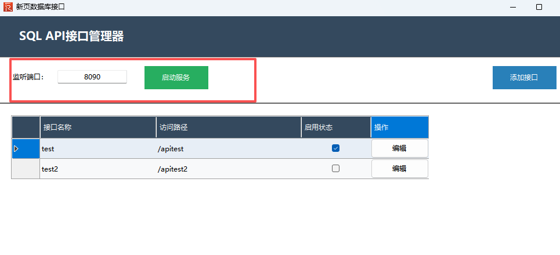Select the test2 row via its row header
Screen dimensions: 560x255
[26, 169]
